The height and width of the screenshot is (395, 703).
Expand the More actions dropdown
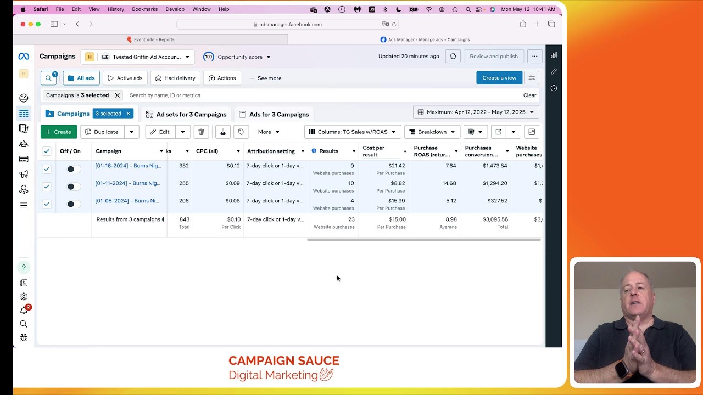point(269,132)
